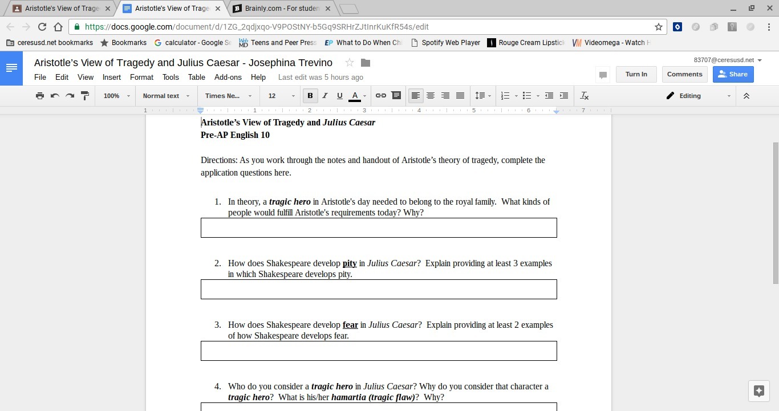Open the text color picker
This screenshot has width=779, height=411.
(355, 96)
